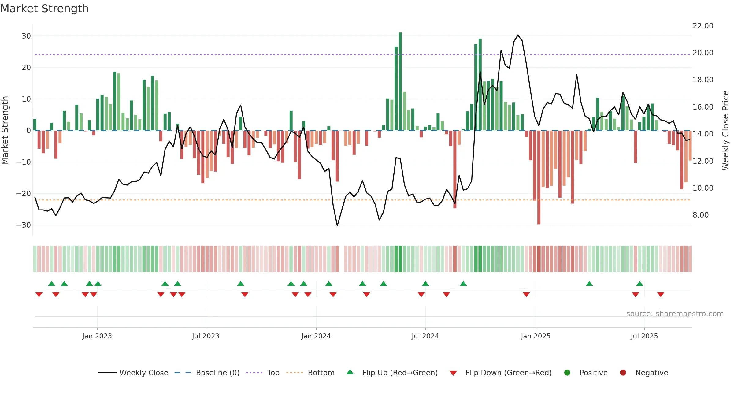Click the '−10' left axis tick label

pos(24,162)
